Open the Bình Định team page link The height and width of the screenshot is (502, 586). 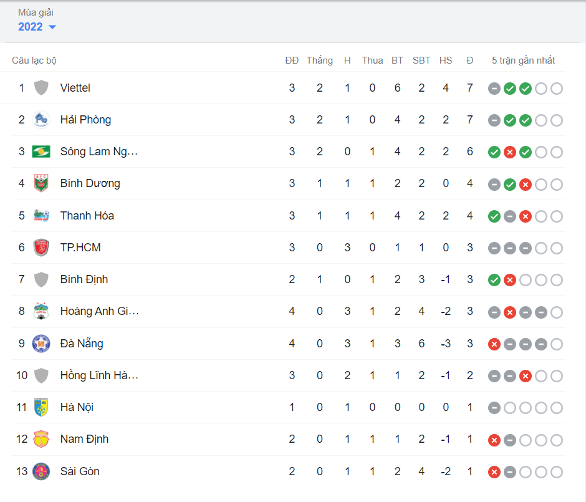[x=84, y=279]
